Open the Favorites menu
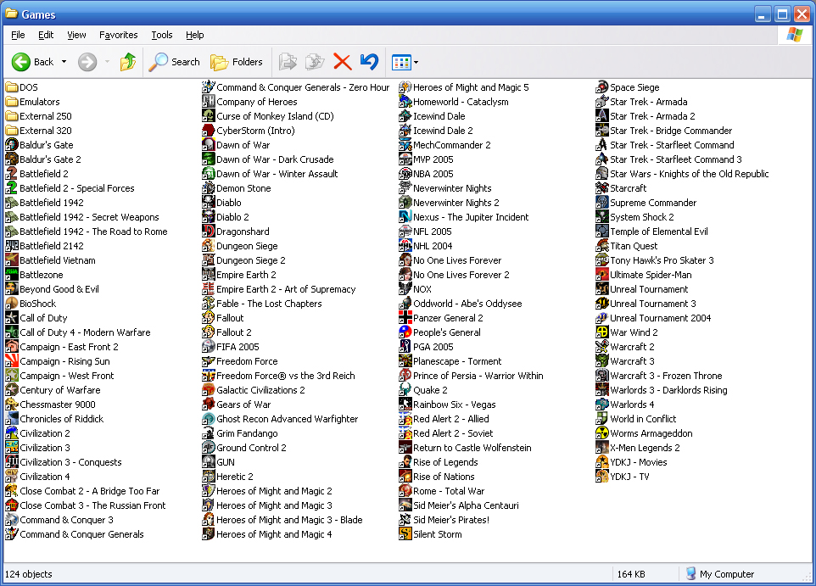 tap(118, 35)
